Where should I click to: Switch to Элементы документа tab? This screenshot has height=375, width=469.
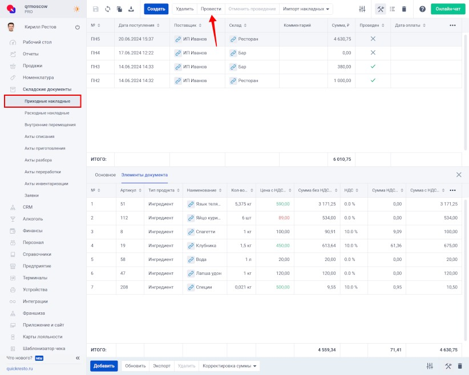click(x=144, y=175)
